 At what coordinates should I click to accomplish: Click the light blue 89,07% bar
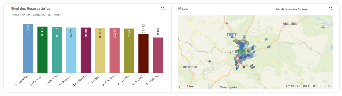pyautogui.click(x=71, y=50)
